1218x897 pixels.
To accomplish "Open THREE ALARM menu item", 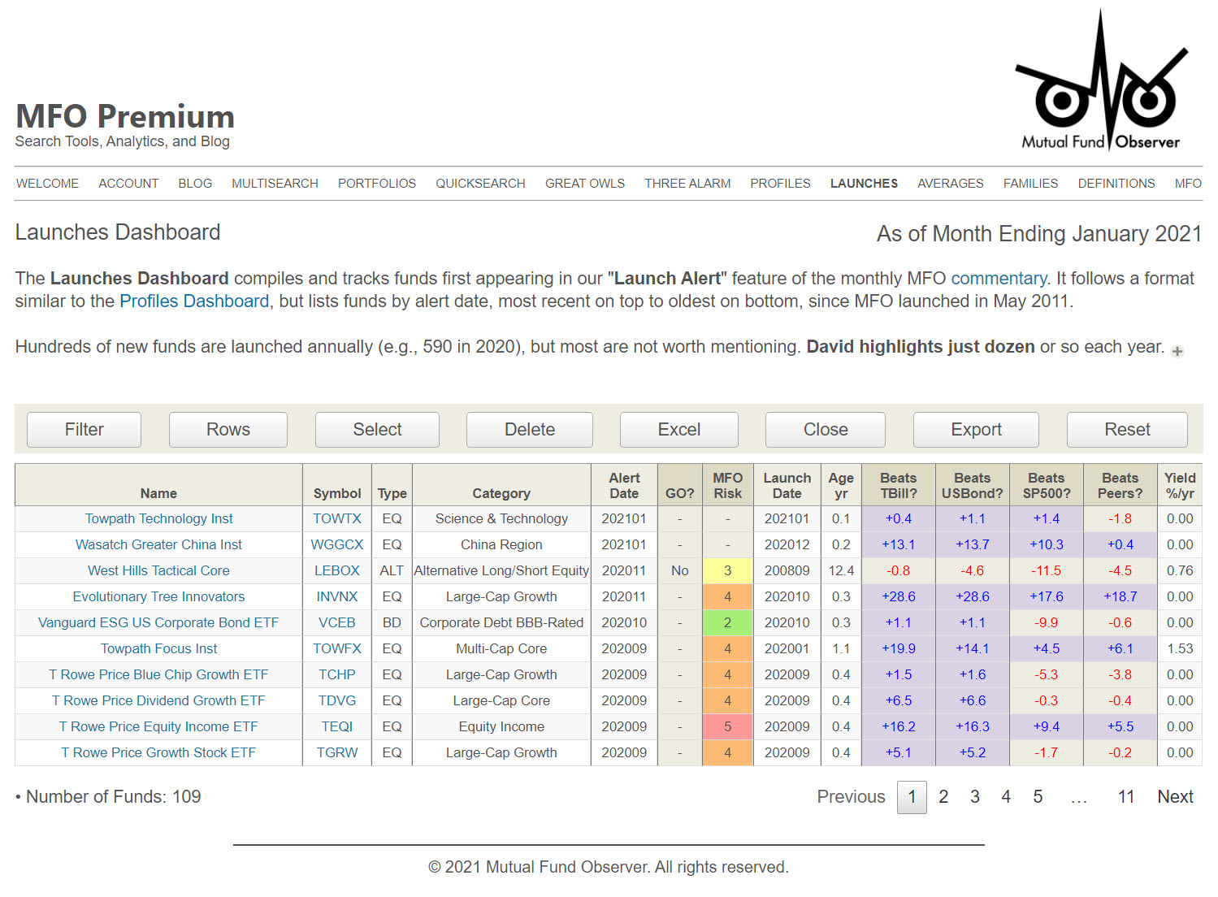I will point(687,184).
